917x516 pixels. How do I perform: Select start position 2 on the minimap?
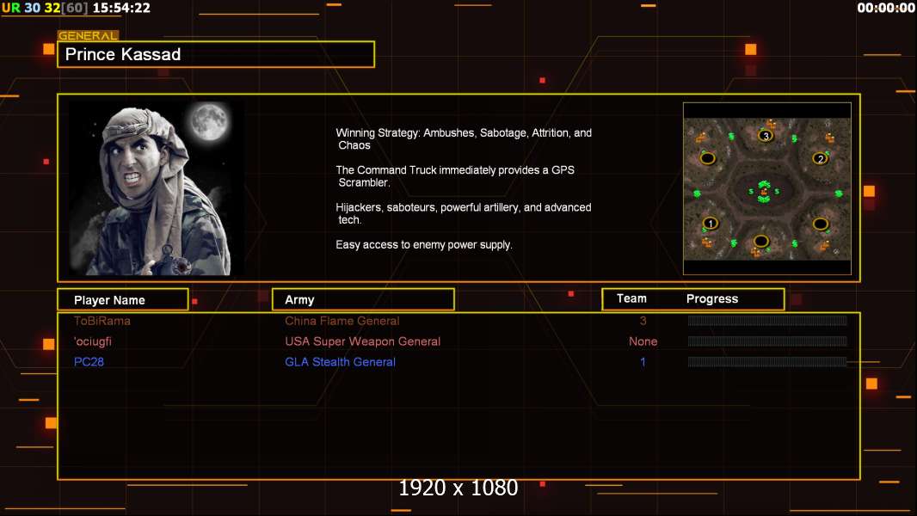pyautogui.click(x=821, y=158)
